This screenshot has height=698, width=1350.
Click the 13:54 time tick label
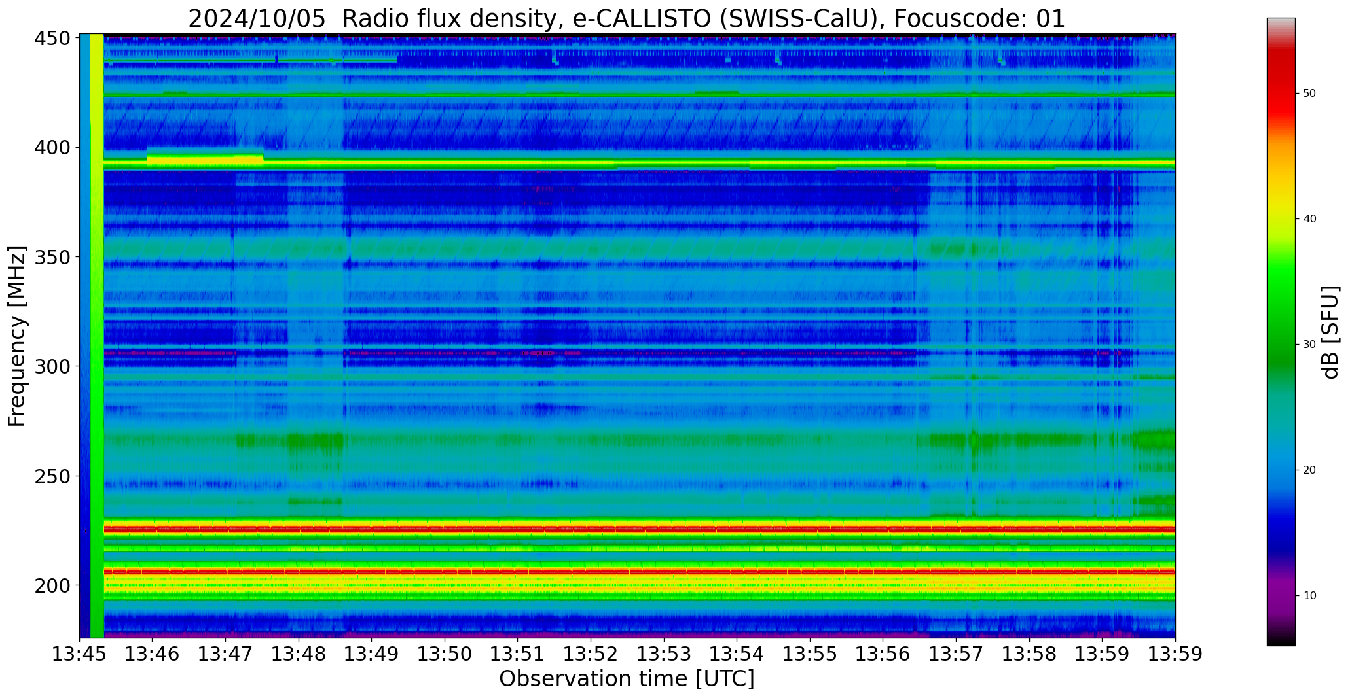point(737,654)
